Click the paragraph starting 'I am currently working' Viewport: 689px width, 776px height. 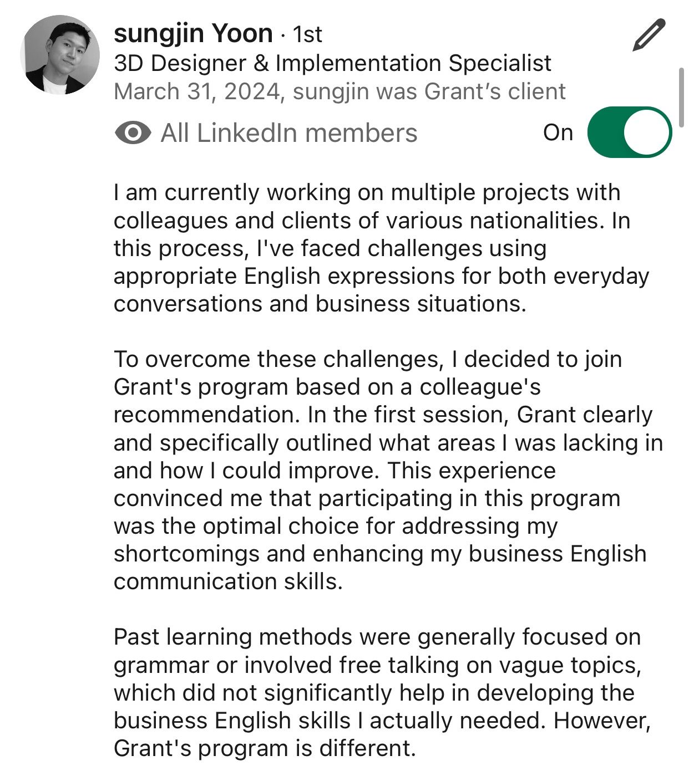click(x=381, y=248)
